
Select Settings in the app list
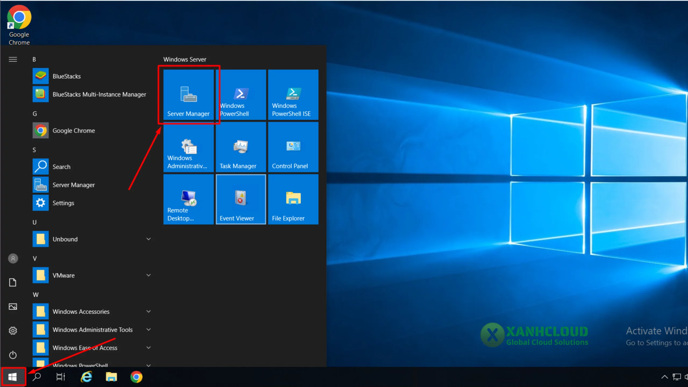click(x=63, y=203)
